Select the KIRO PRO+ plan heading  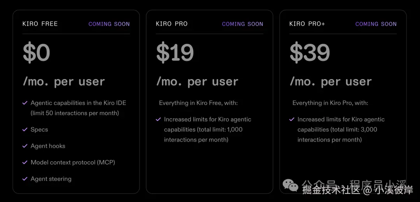pyautogui.click(x=307, y=24)
